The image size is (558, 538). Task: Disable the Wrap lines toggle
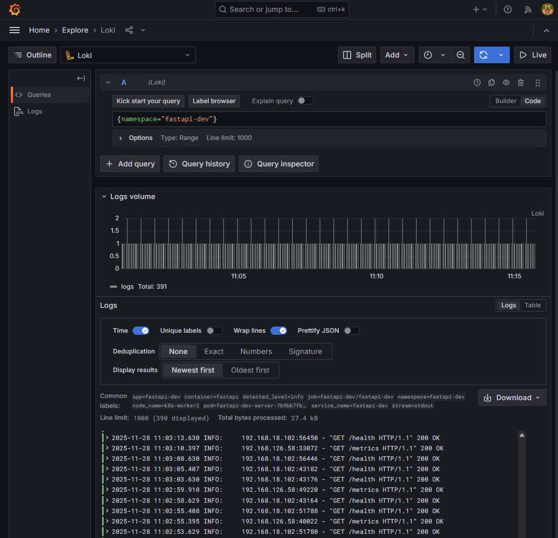[x=279, y=330]
